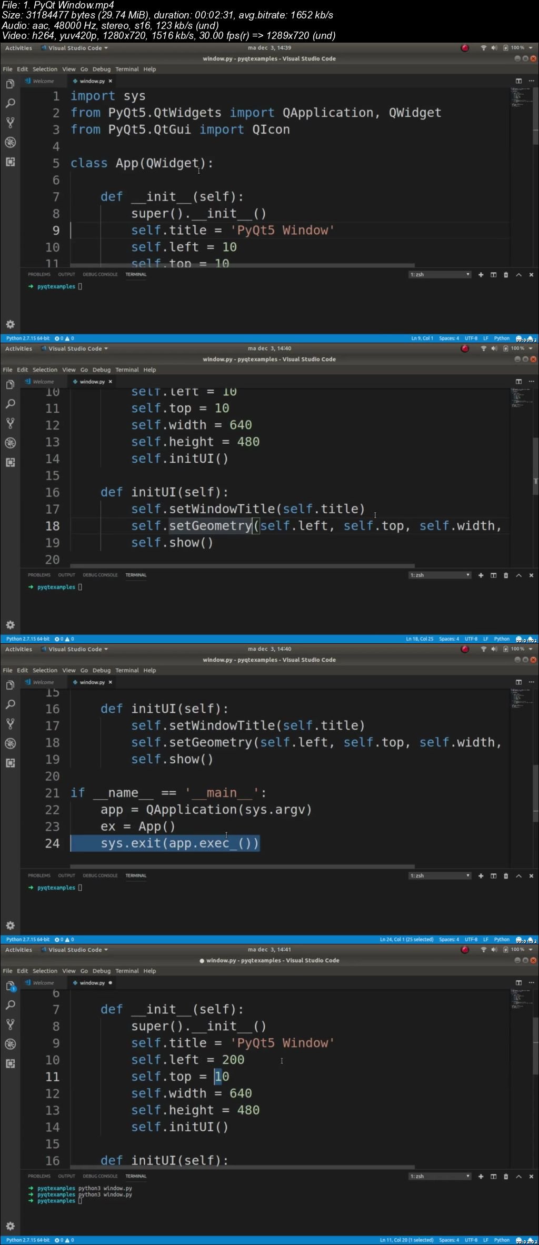This screenshot has width=539, height=1245.
Task: Open editor More Actions in the 14:39 frame
Action: coord(531,81)
